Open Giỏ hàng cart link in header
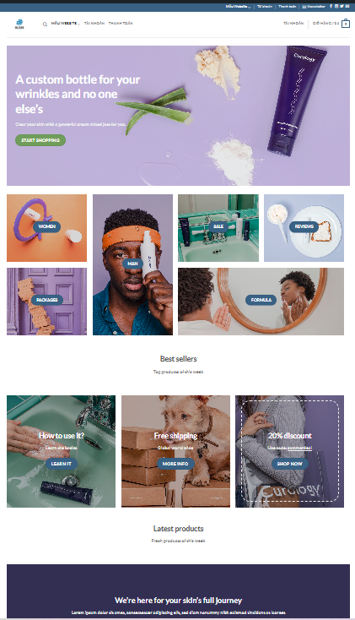Image resolution: width=355 pixels, height=620 pixels. point(325,24)
